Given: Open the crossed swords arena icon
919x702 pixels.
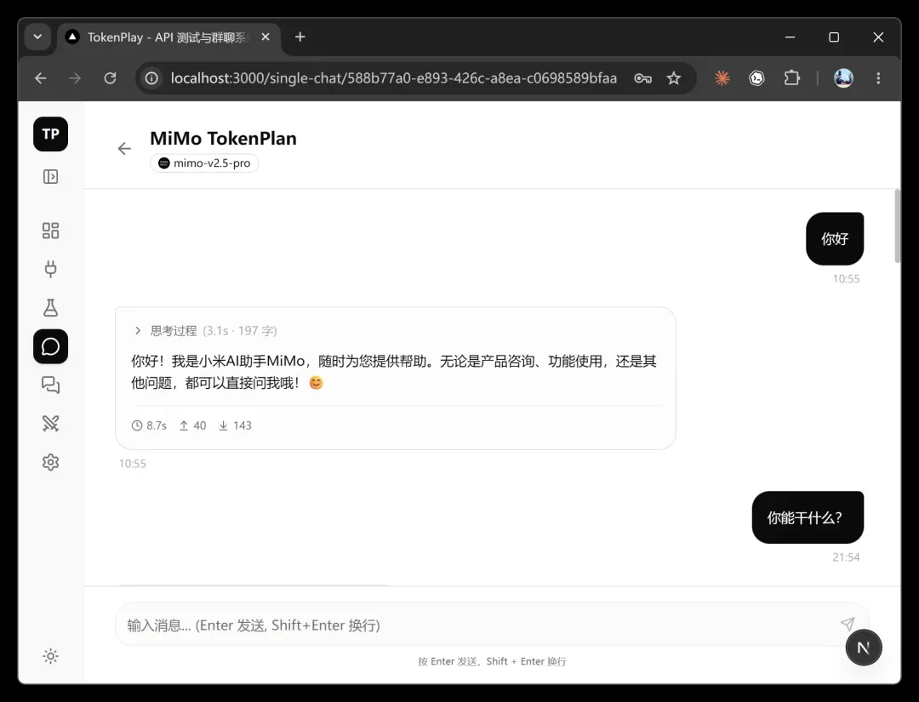Looking at the screenshot, I should [50, 423].
